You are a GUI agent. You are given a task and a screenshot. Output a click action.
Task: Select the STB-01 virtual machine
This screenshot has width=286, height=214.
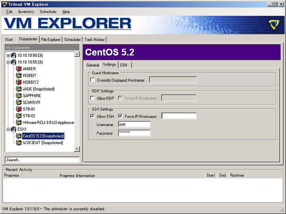(29, 109)
